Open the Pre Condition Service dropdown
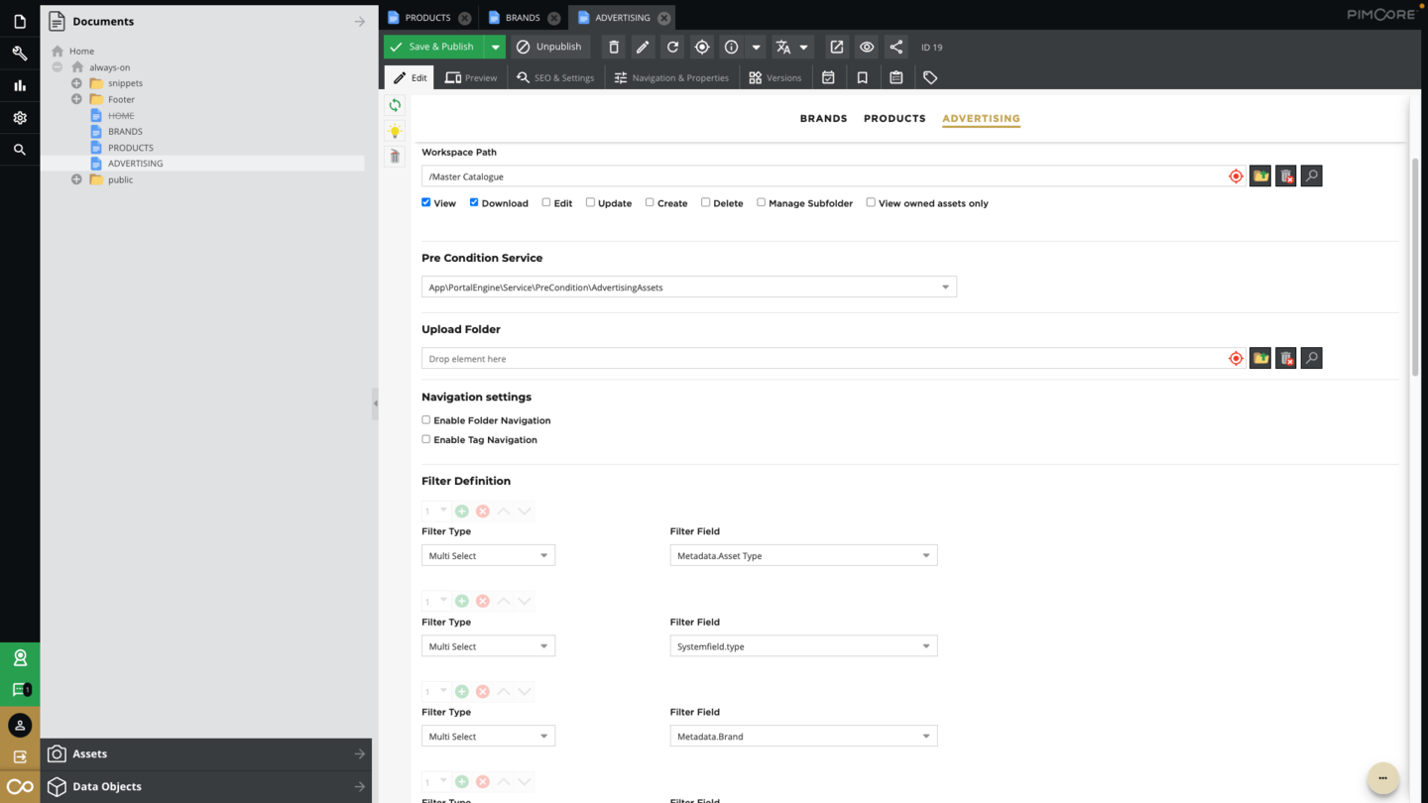Image resolution: width=1428 pixels, height=803 pixels. 945,287
